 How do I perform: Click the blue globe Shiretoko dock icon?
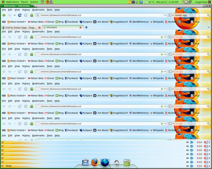[x=105, y=163]
